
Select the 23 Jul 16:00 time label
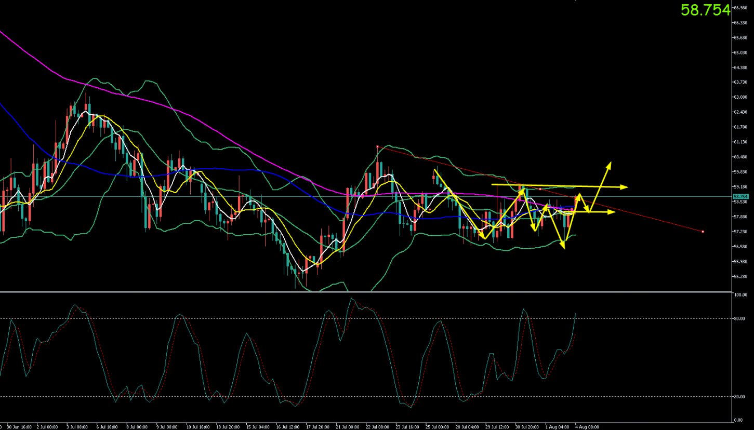(x=407, y=427)
